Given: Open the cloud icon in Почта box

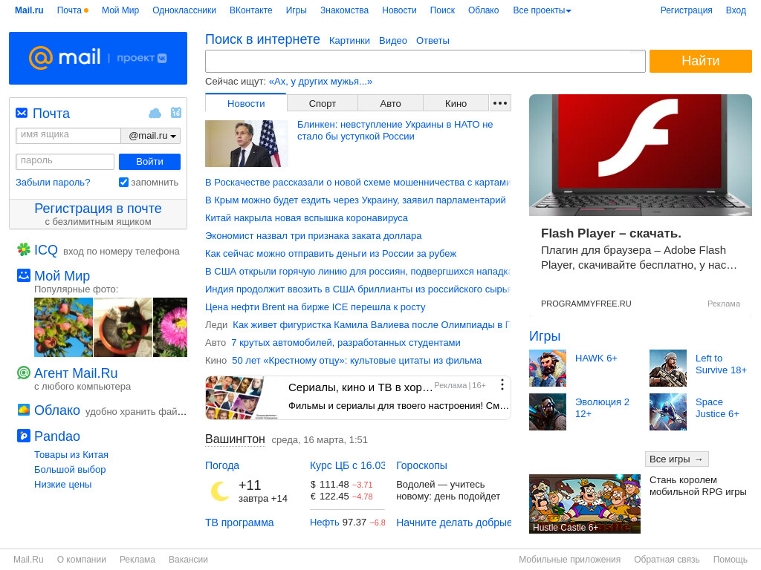Looking at the screenshot, I should pos(155,114).
